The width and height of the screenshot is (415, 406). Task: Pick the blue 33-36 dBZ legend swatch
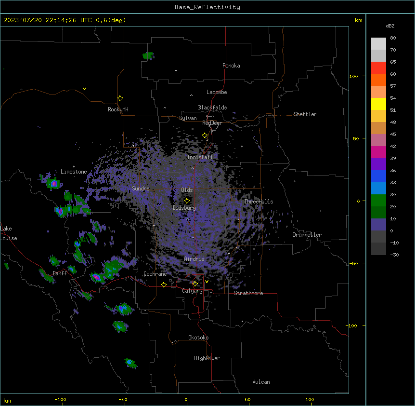pos(378,176)
